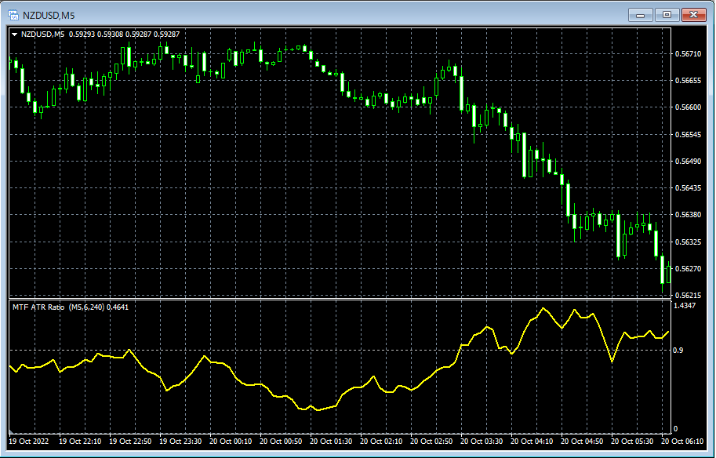Click time axis label 19 Oct 23:30

[x=181, y=441]
